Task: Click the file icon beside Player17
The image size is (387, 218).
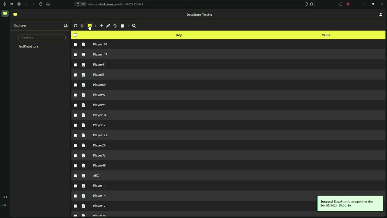Action: [x=83, y=206]
